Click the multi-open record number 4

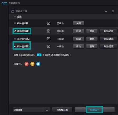click(39, 55)
